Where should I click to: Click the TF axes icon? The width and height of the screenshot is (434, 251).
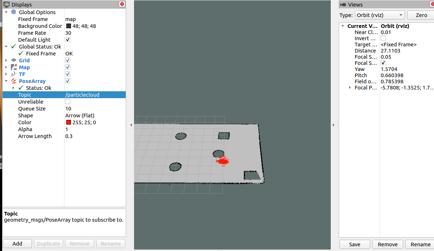13,74
